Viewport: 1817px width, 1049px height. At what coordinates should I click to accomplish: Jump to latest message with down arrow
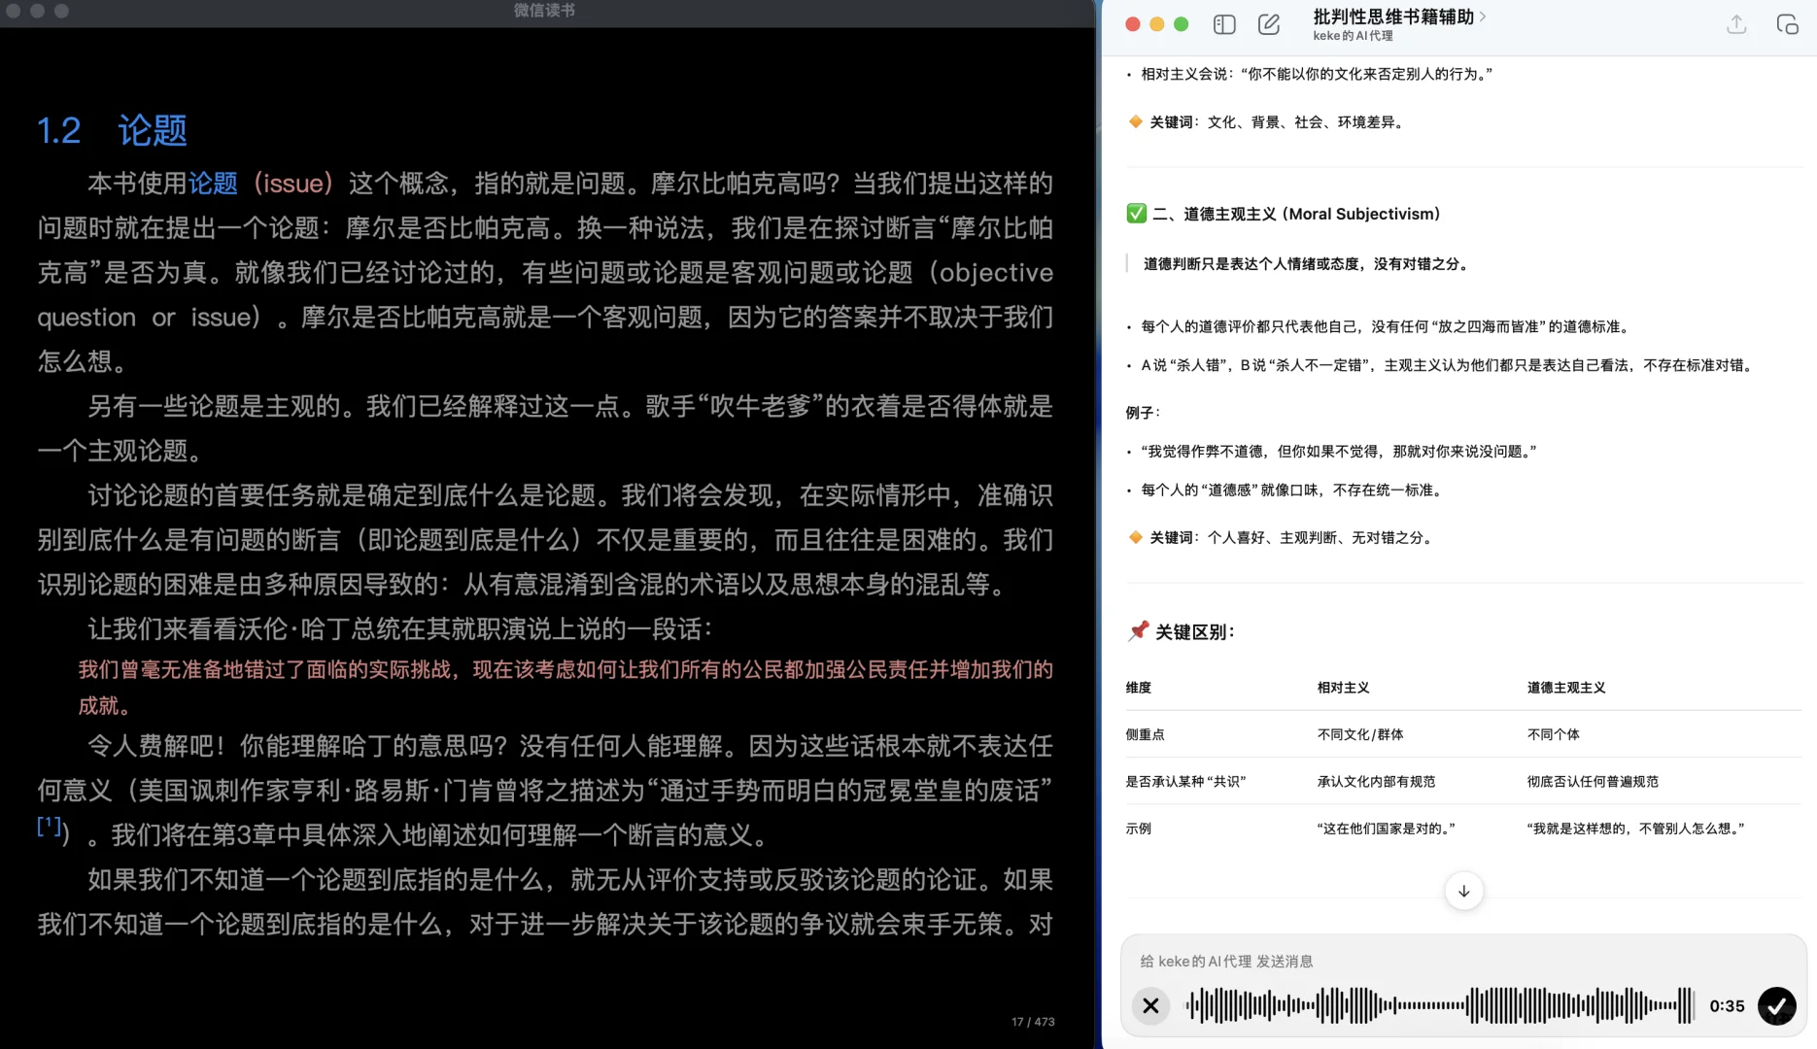click(1463, 891)
